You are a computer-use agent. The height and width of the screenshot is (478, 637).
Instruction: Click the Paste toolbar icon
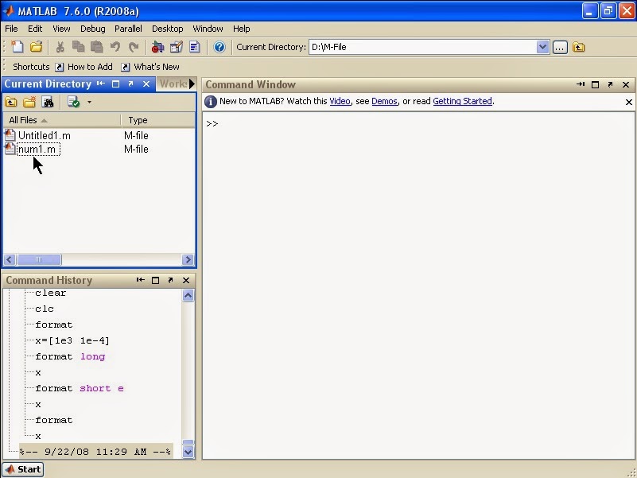point(97,47)
